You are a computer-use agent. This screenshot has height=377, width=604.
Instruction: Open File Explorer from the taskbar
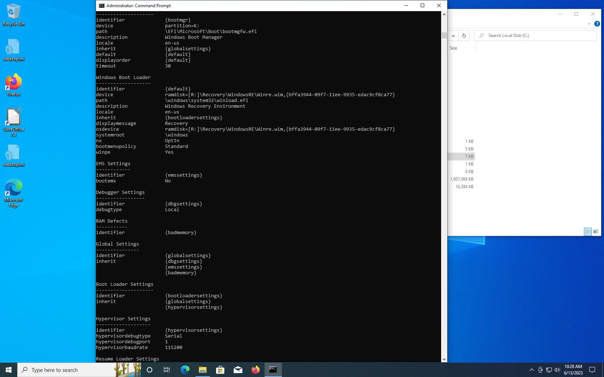pyautogui.click(x=203, y=370)
